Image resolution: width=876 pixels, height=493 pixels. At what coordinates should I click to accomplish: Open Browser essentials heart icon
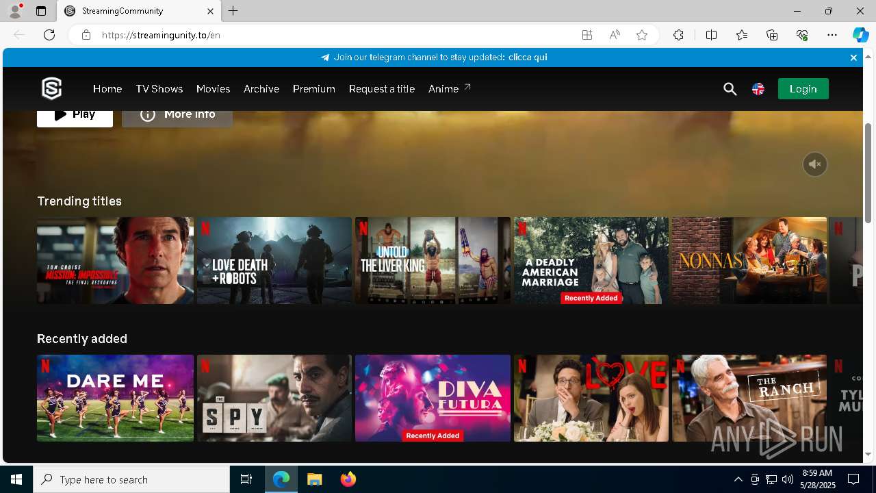[802, 35]
